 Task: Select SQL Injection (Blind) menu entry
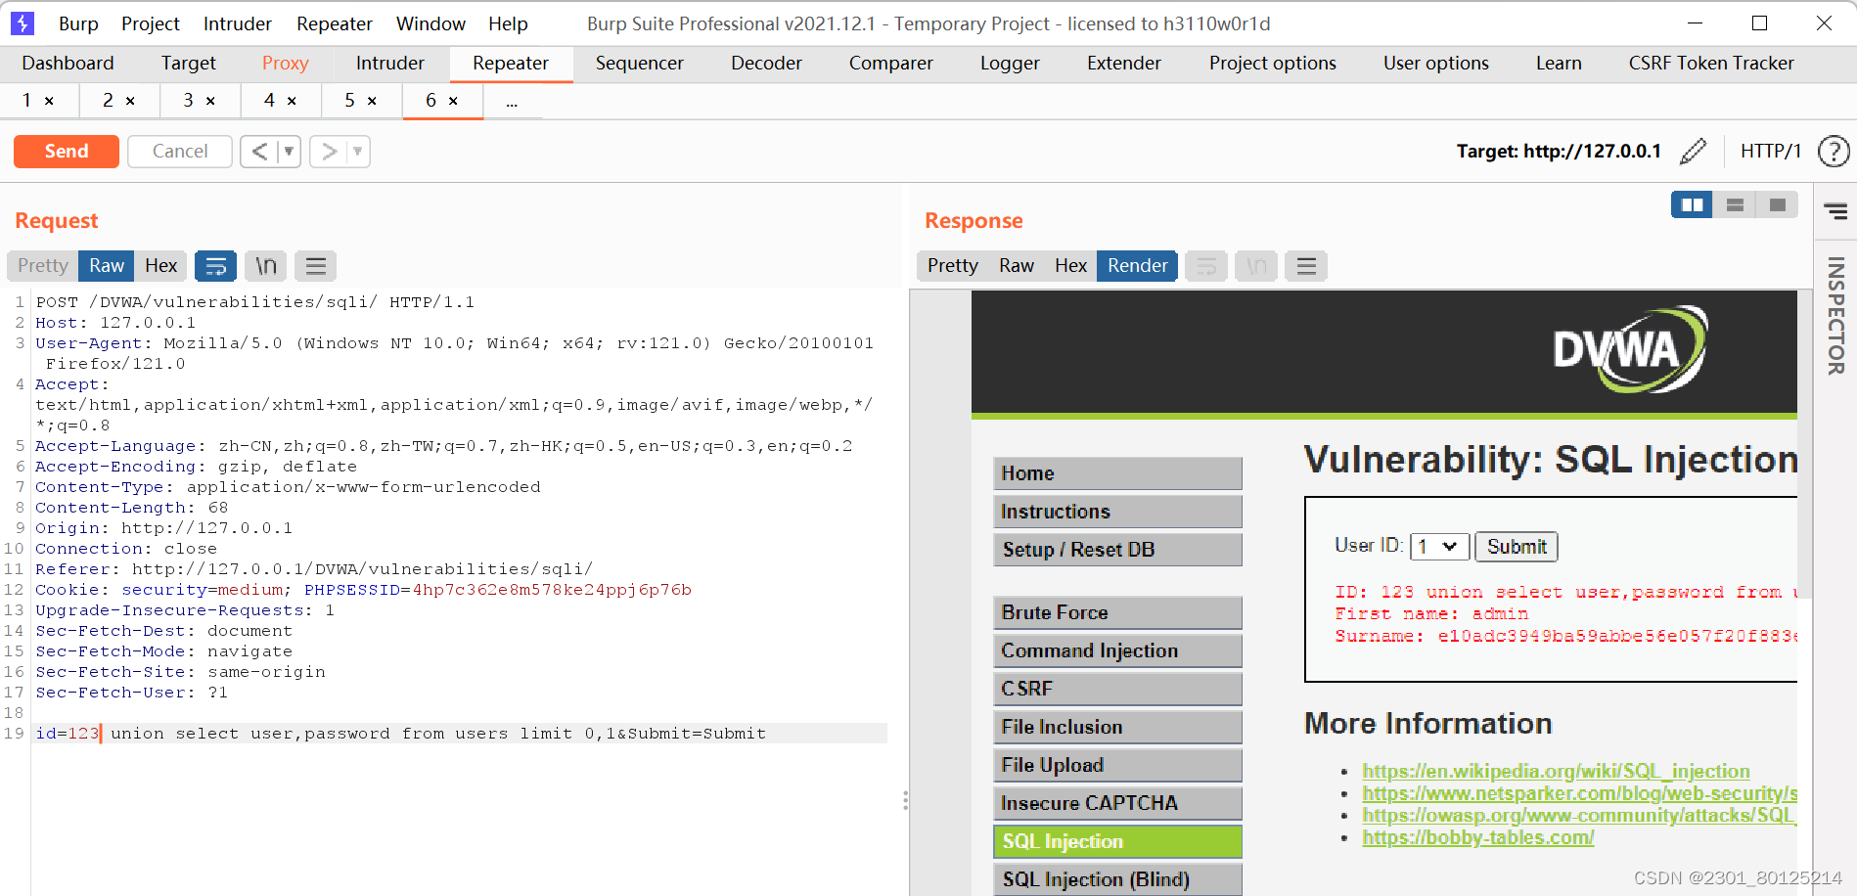[x=1117, y=879]
